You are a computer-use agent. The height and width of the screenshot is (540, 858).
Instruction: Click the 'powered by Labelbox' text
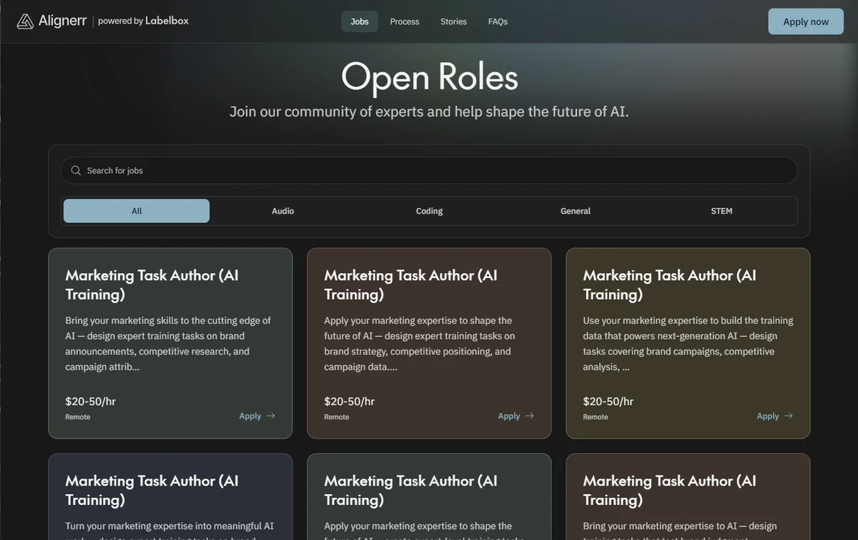(143, 21)
